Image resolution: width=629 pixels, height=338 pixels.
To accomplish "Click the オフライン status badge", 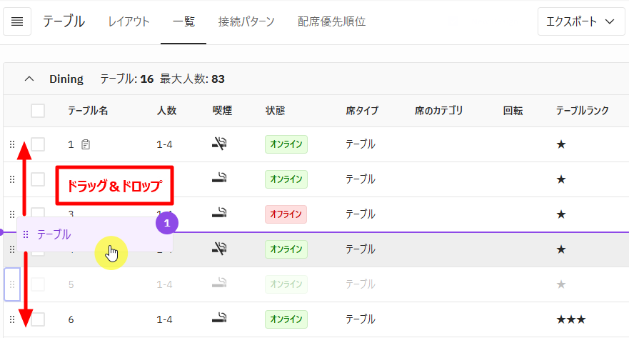I will click(x=286, y=214).
